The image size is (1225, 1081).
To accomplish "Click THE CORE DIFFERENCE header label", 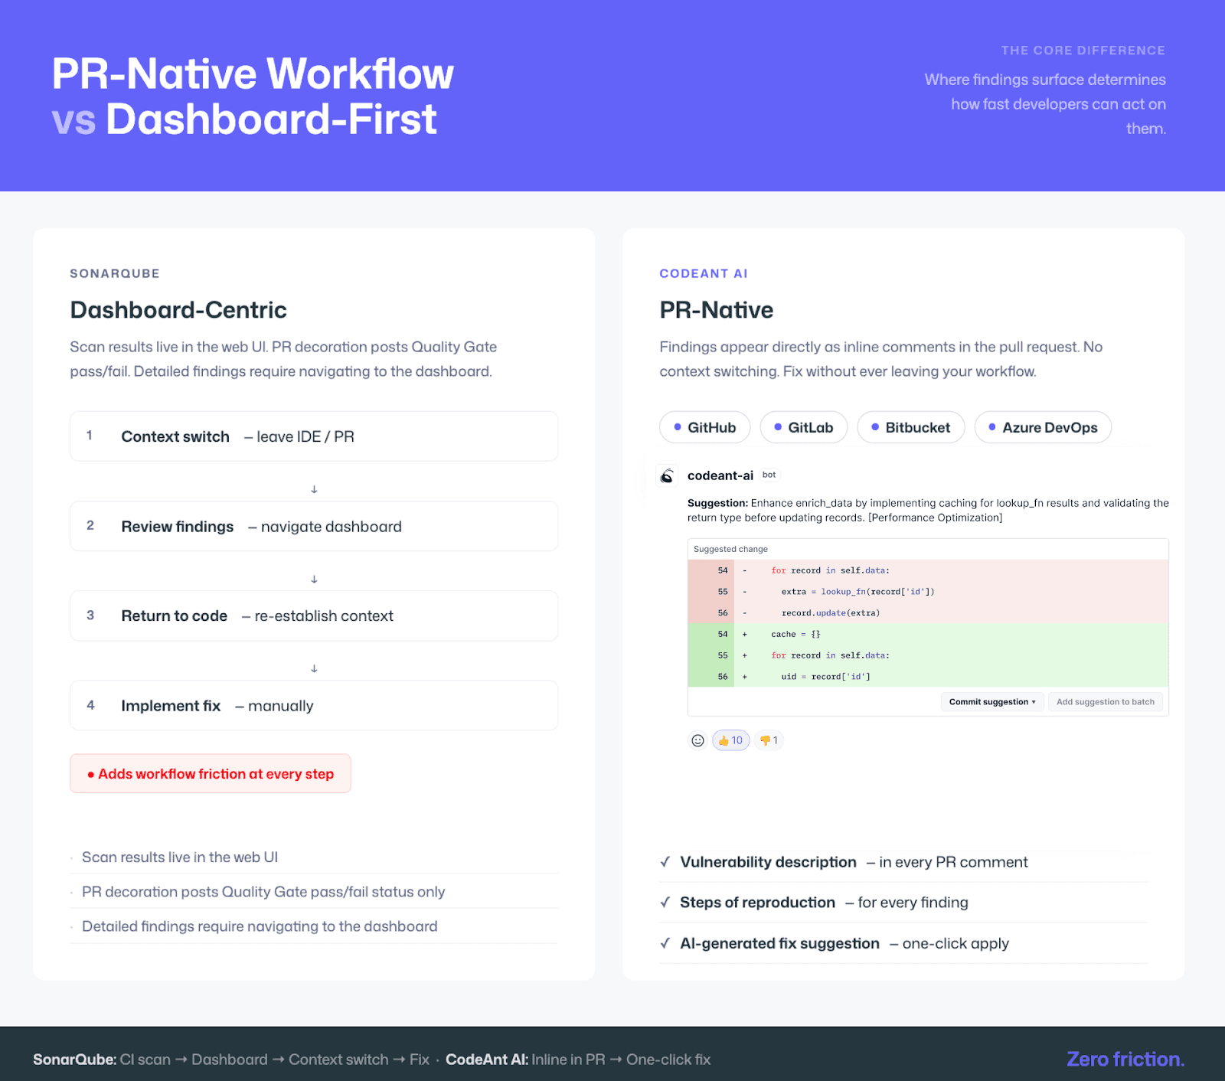I will 1083,51.
